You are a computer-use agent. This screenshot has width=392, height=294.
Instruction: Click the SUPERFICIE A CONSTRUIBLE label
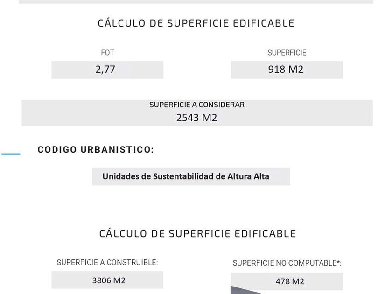tap(107, 262)
